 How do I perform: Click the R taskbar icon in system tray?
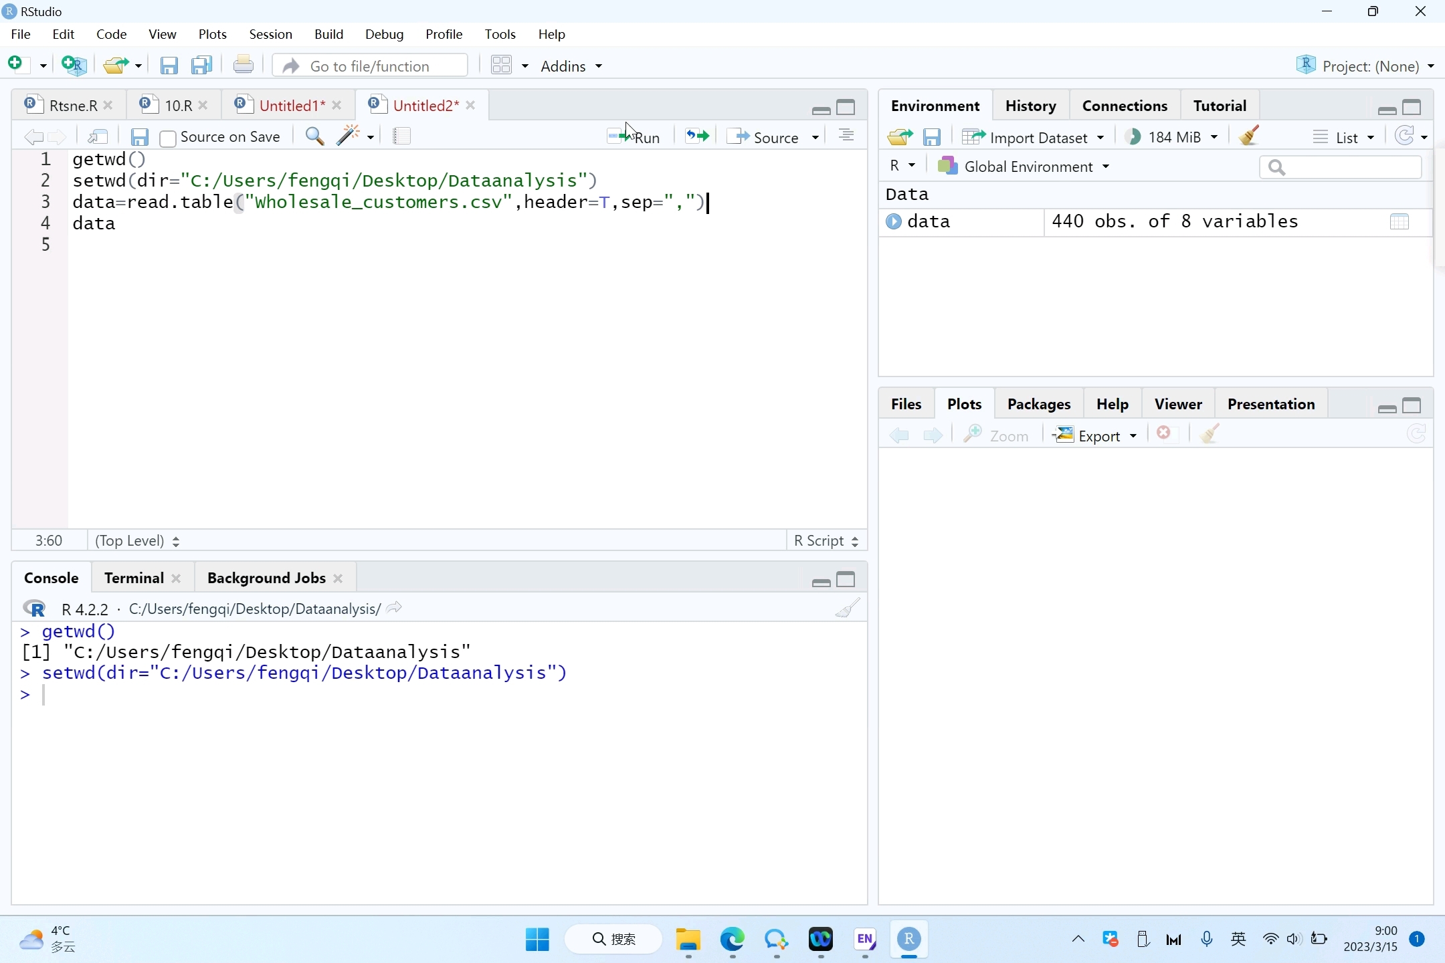coord(910,938)
